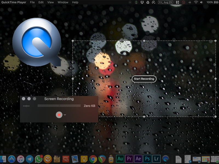This screenshot has width=219, height=164.
Task: Open the document file in the dock
Action: pyautogui.click(x=178, y=159)
